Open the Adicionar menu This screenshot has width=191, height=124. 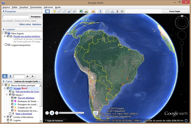point(48,7)
